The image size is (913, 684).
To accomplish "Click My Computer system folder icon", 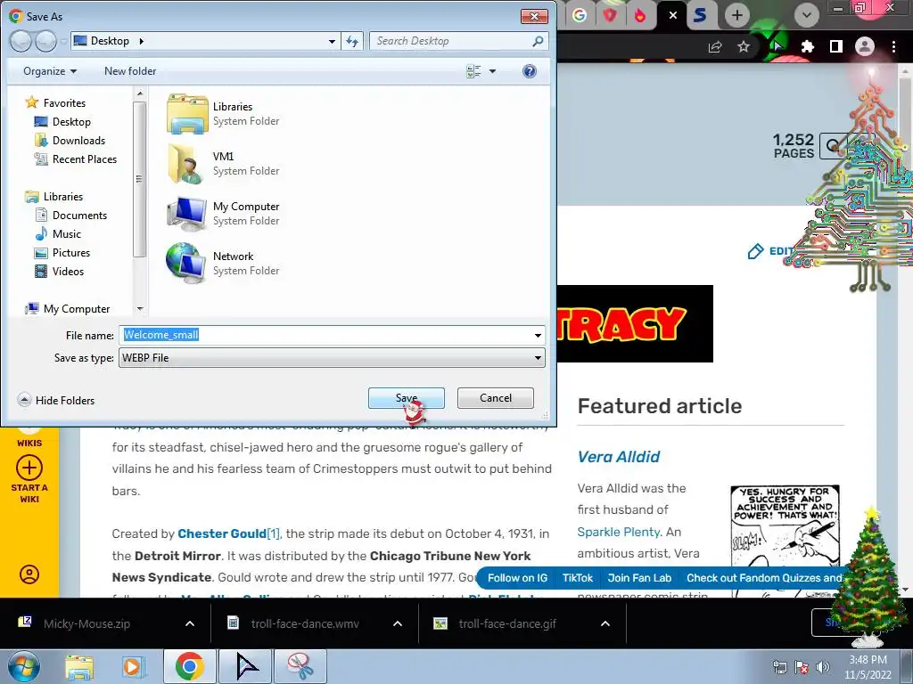I will tap(187, 214).
